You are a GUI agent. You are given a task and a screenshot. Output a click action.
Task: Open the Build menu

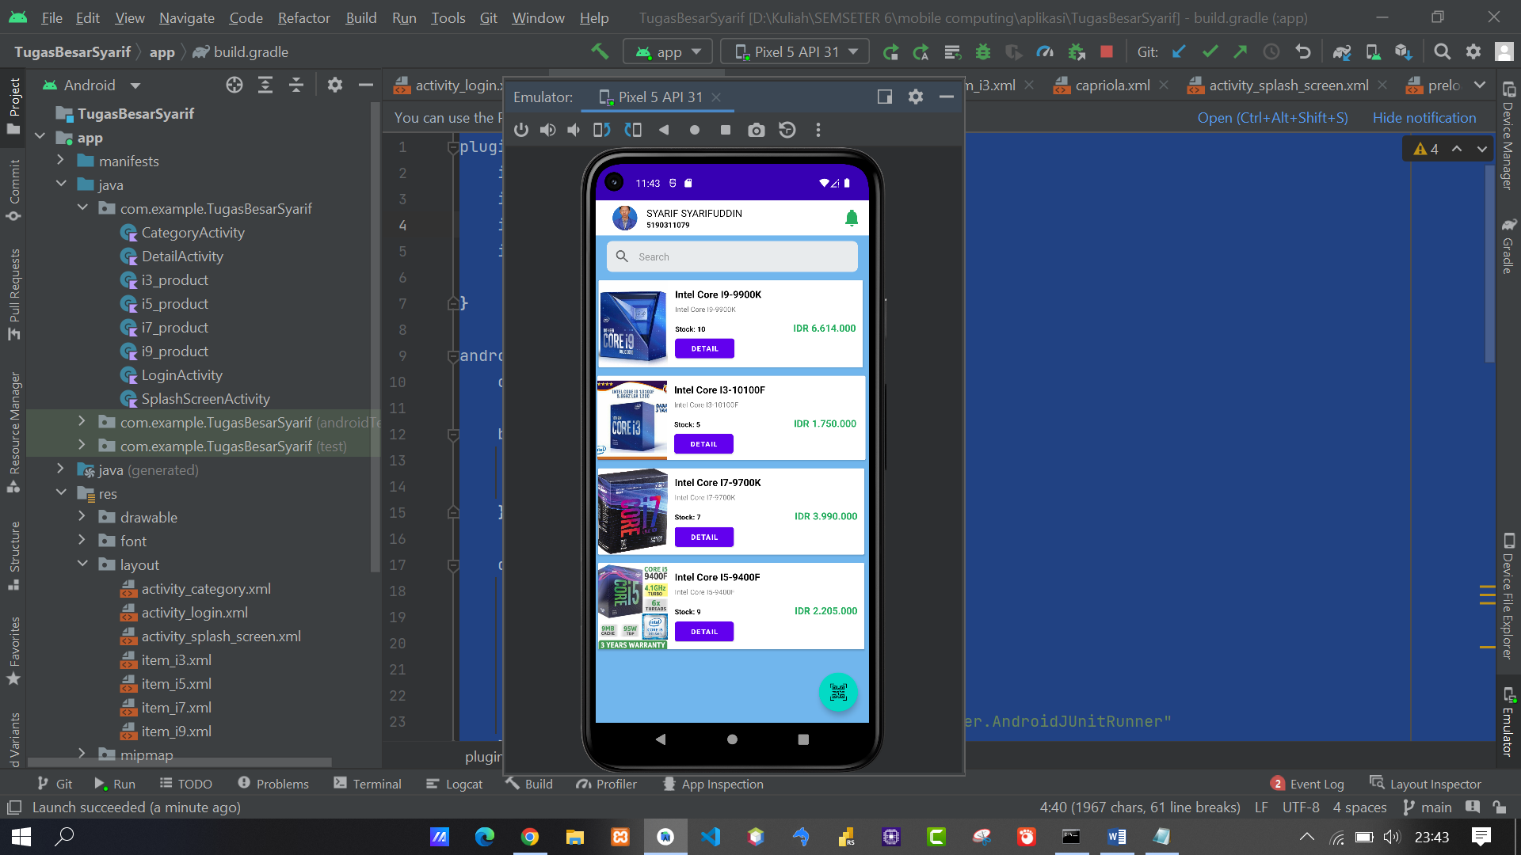pos(360,17)
